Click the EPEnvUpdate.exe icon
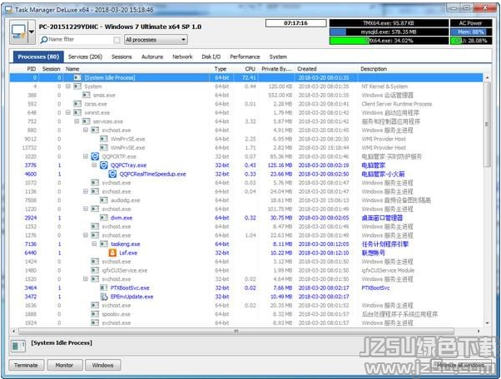The image size is (501, 379). 104,297
